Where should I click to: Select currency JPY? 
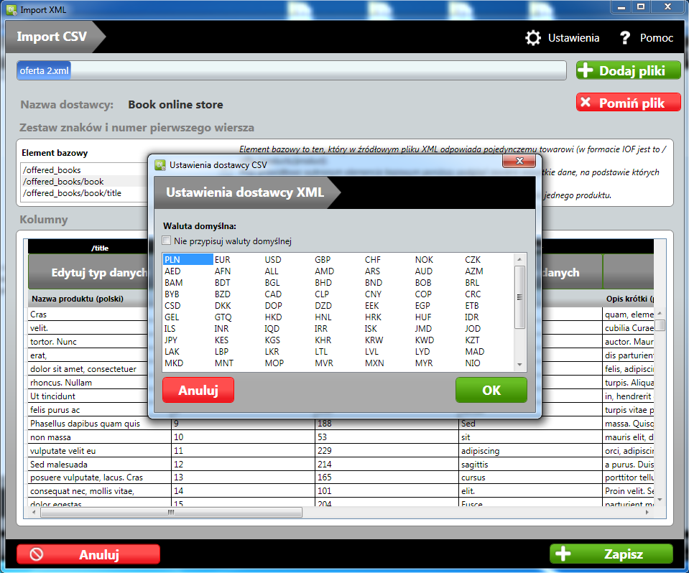coord(171,340)
